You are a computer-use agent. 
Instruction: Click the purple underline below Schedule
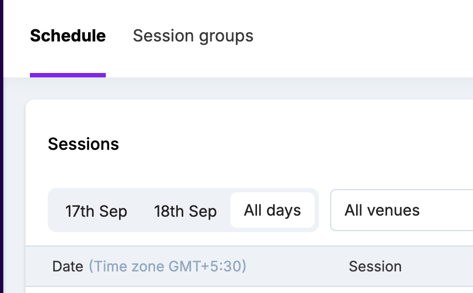pos(68,75)
